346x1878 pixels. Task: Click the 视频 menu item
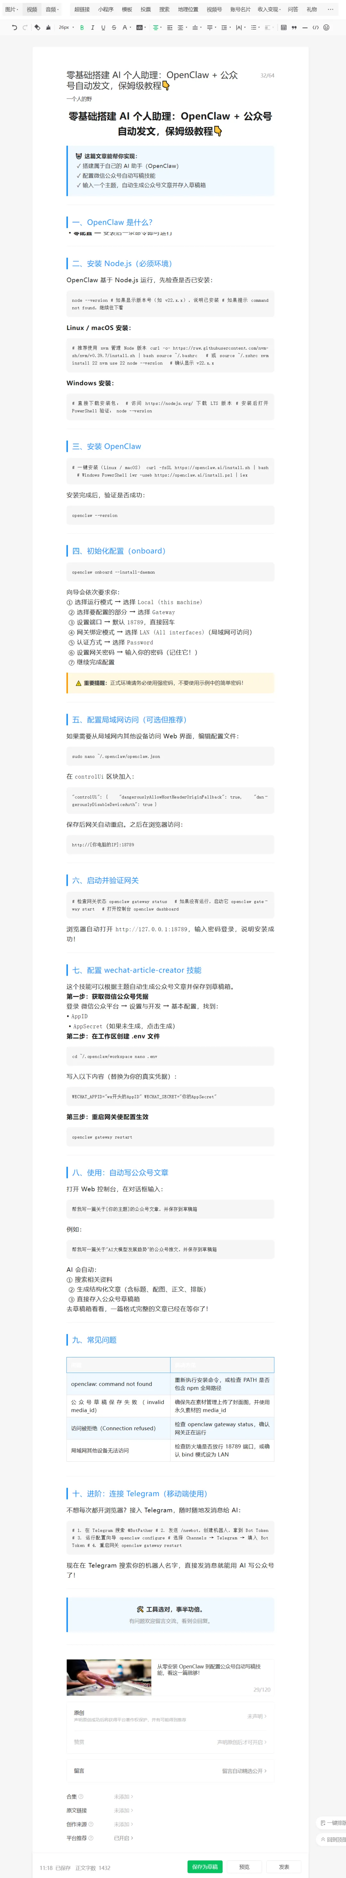(32, 10)
